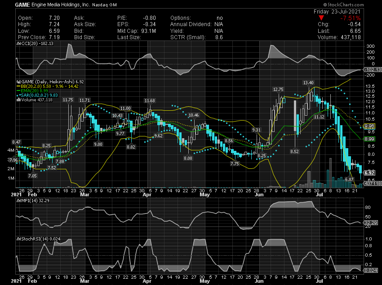Click the Options value no
The image size is (382, 285).
coord(219,18)
